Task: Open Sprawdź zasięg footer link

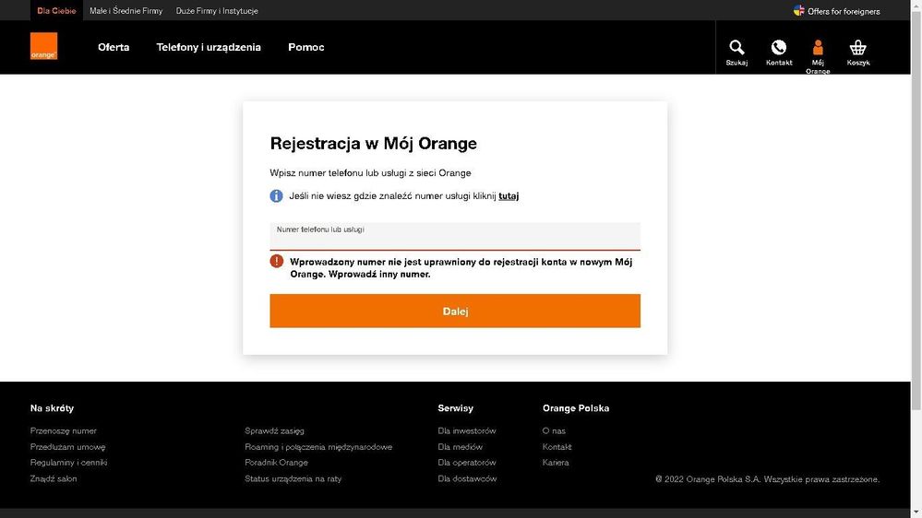Action: (274, 431)
